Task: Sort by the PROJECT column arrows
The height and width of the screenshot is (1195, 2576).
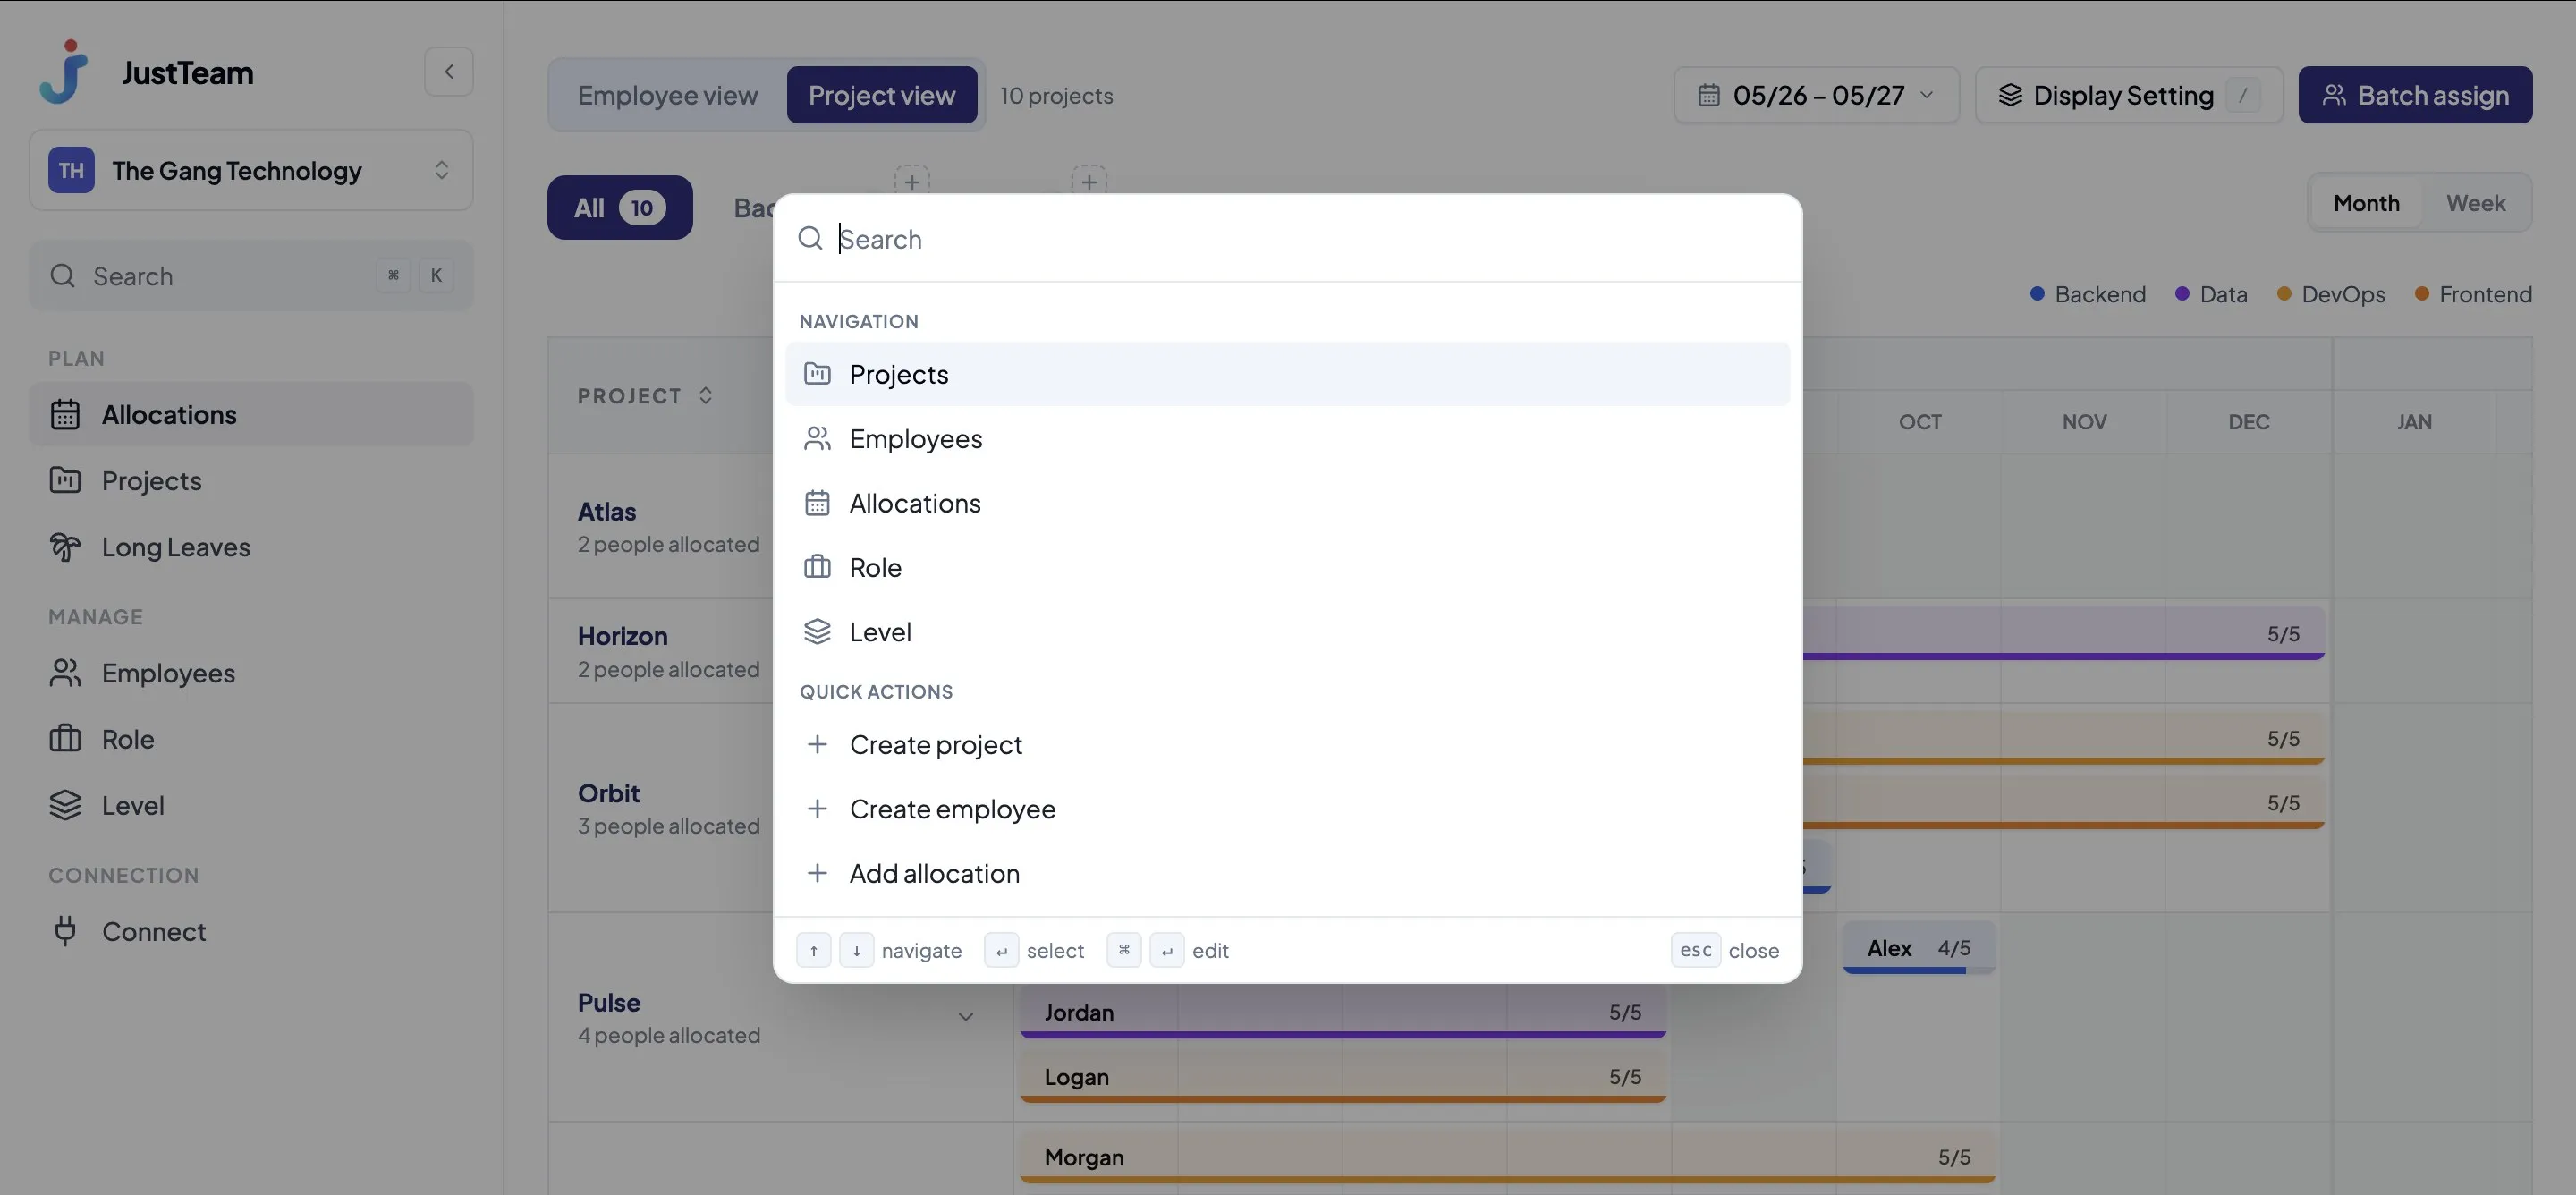Action: coord(706,396)
